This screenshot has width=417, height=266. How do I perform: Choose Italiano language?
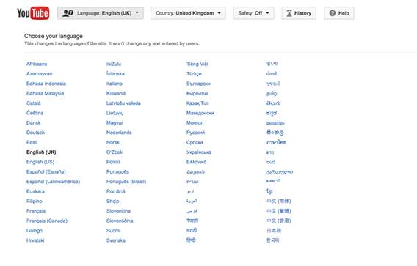click(115, 84)
